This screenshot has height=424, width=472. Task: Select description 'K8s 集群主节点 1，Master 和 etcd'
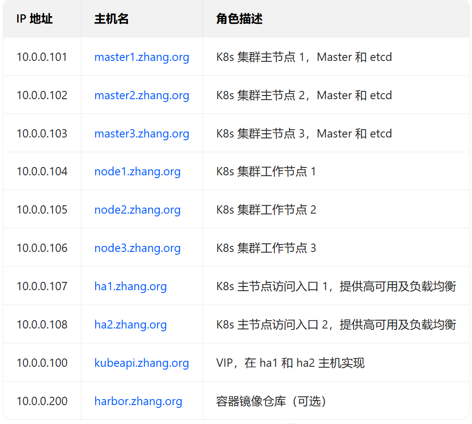(304, 57)
